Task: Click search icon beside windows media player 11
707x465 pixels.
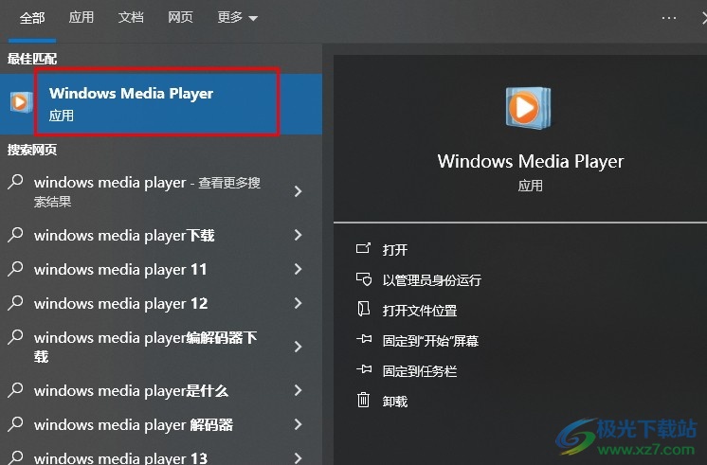Action: 16,269
